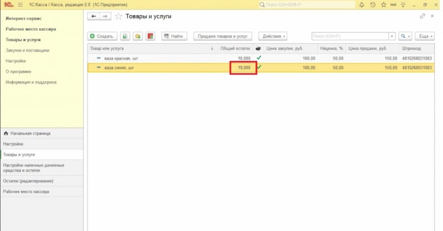This screenshot has width=443, height=231.
Task: Click the Цена продажи, руб. column header
Action: (372, 48)
